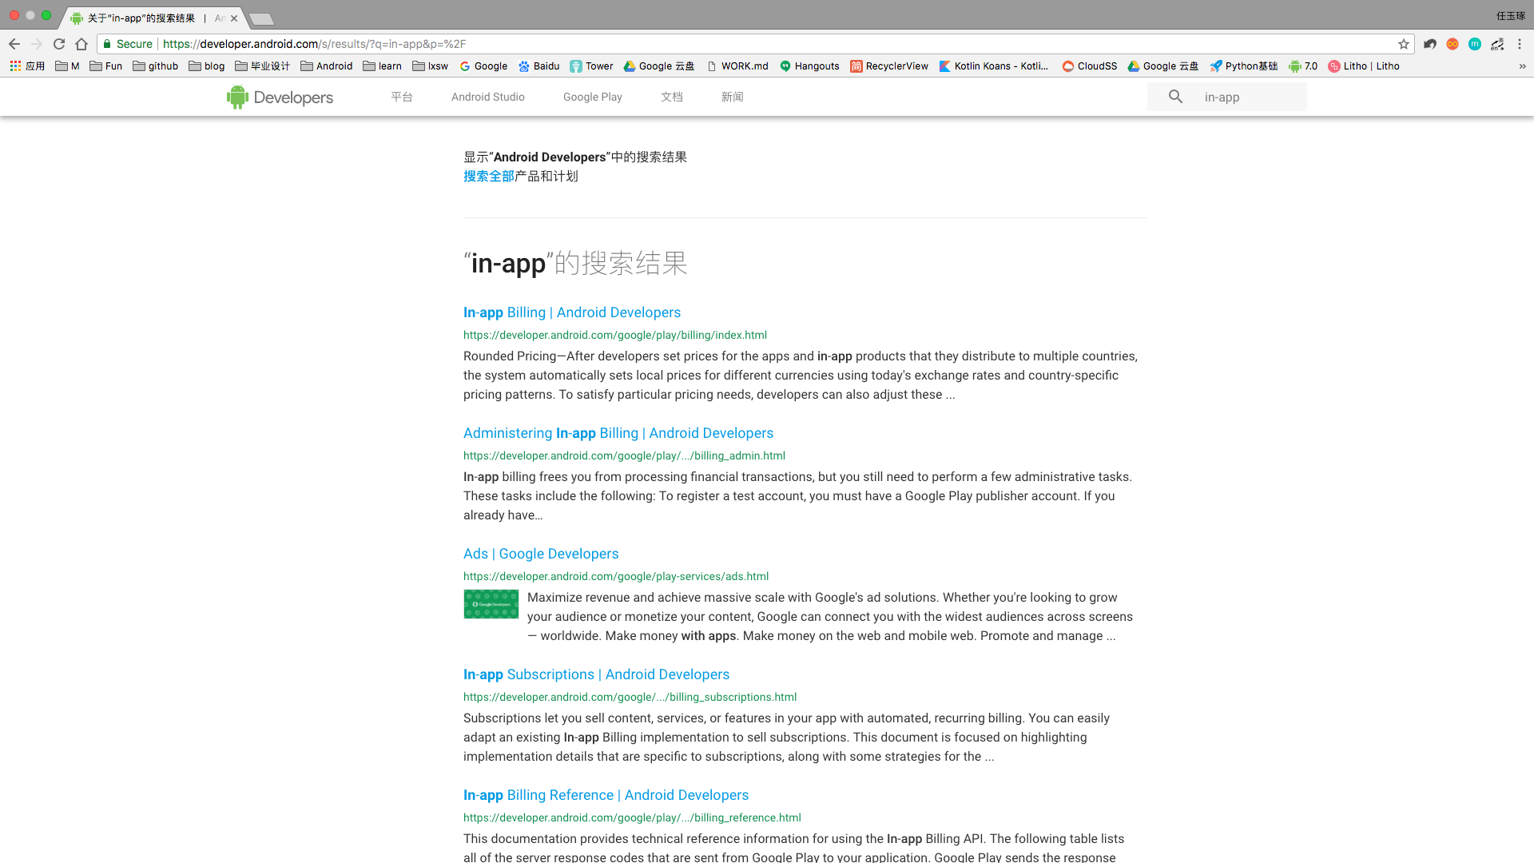Click the RecyclerView bookmark shortcut

pos(889,66)
